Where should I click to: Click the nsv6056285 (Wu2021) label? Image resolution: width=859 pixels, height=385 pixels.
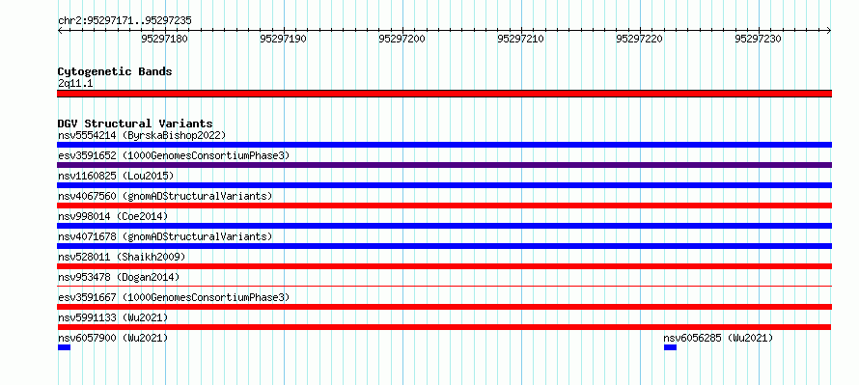coord(719,338)
